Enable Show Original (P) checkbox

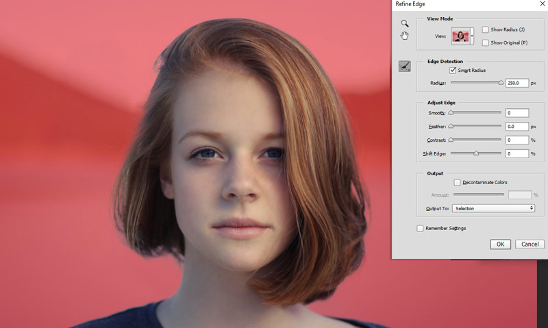[485, 42]
